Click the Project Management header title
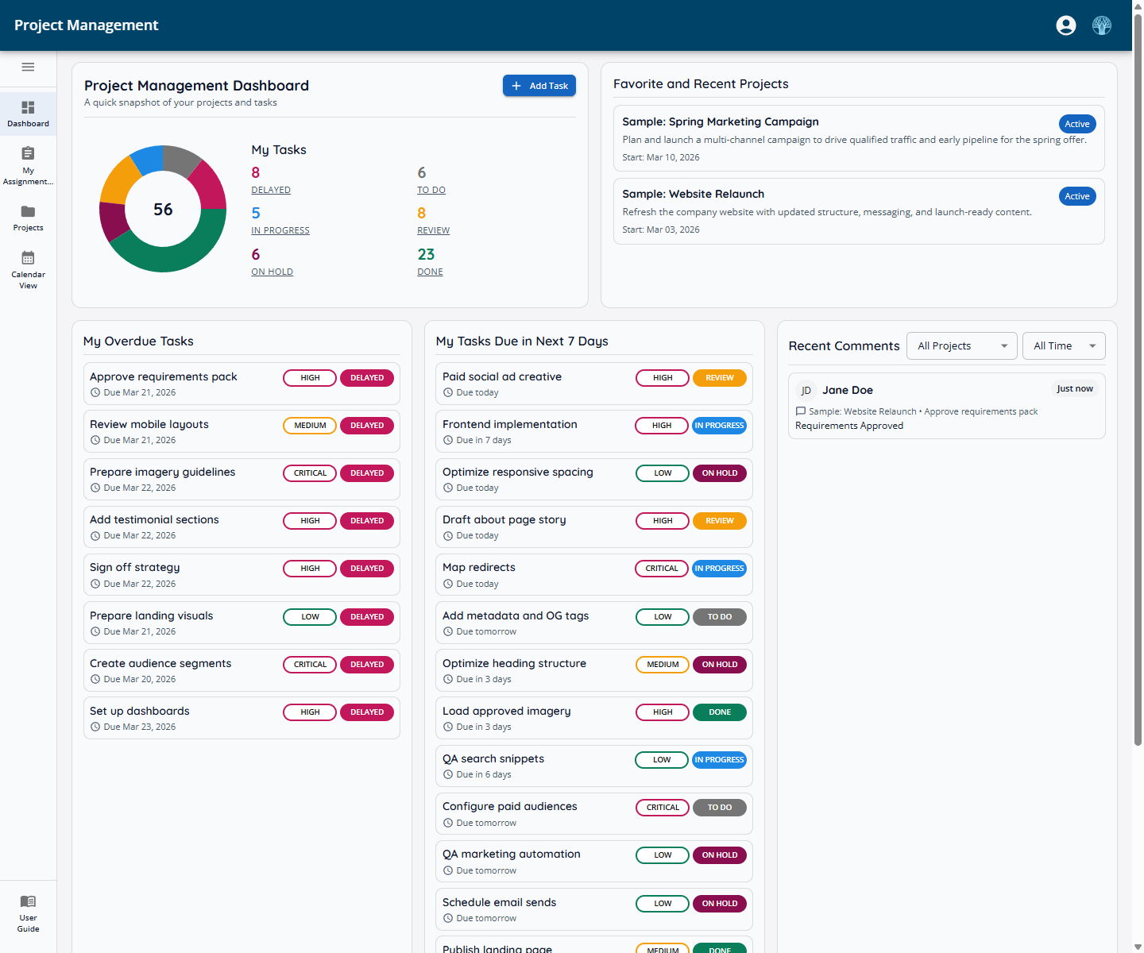The width and height of the screenshot is (1144, 953). pyautogui.click(x=86, y=25)
